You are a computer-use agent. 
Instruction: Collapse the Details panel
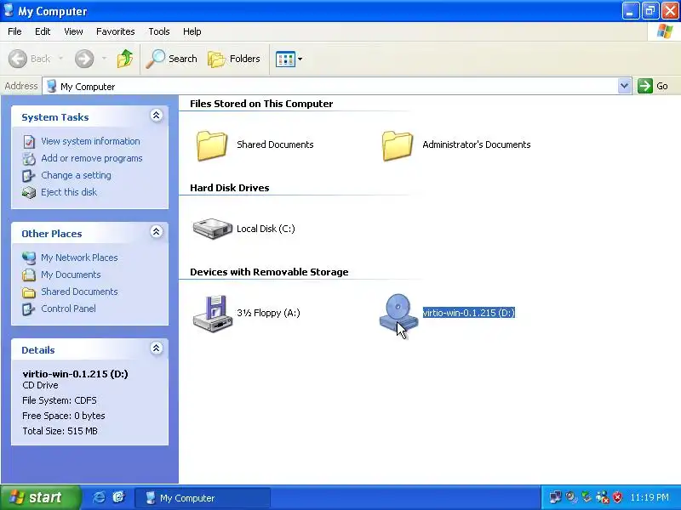[x=157, y=348]
